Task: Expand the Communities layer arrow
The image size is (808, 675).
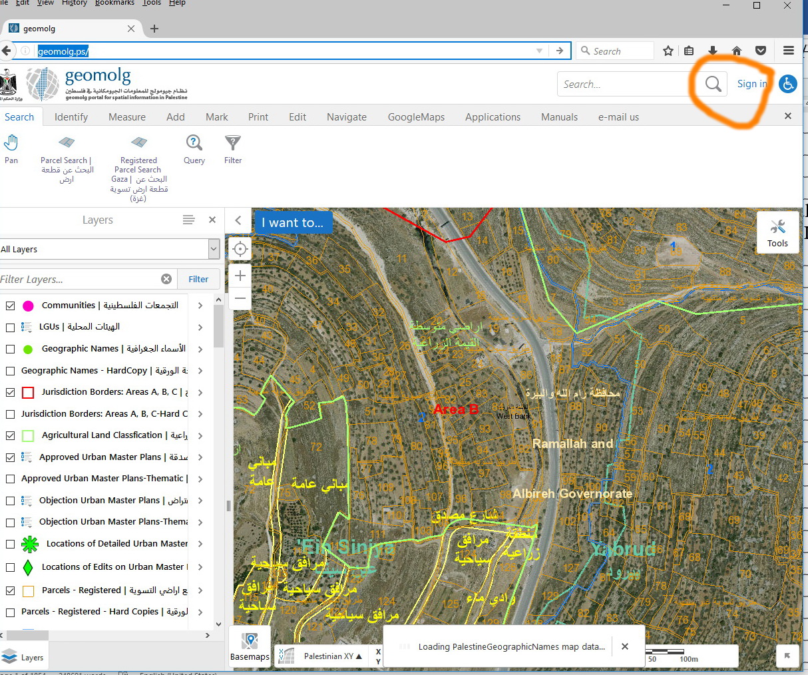Action: 200,306
